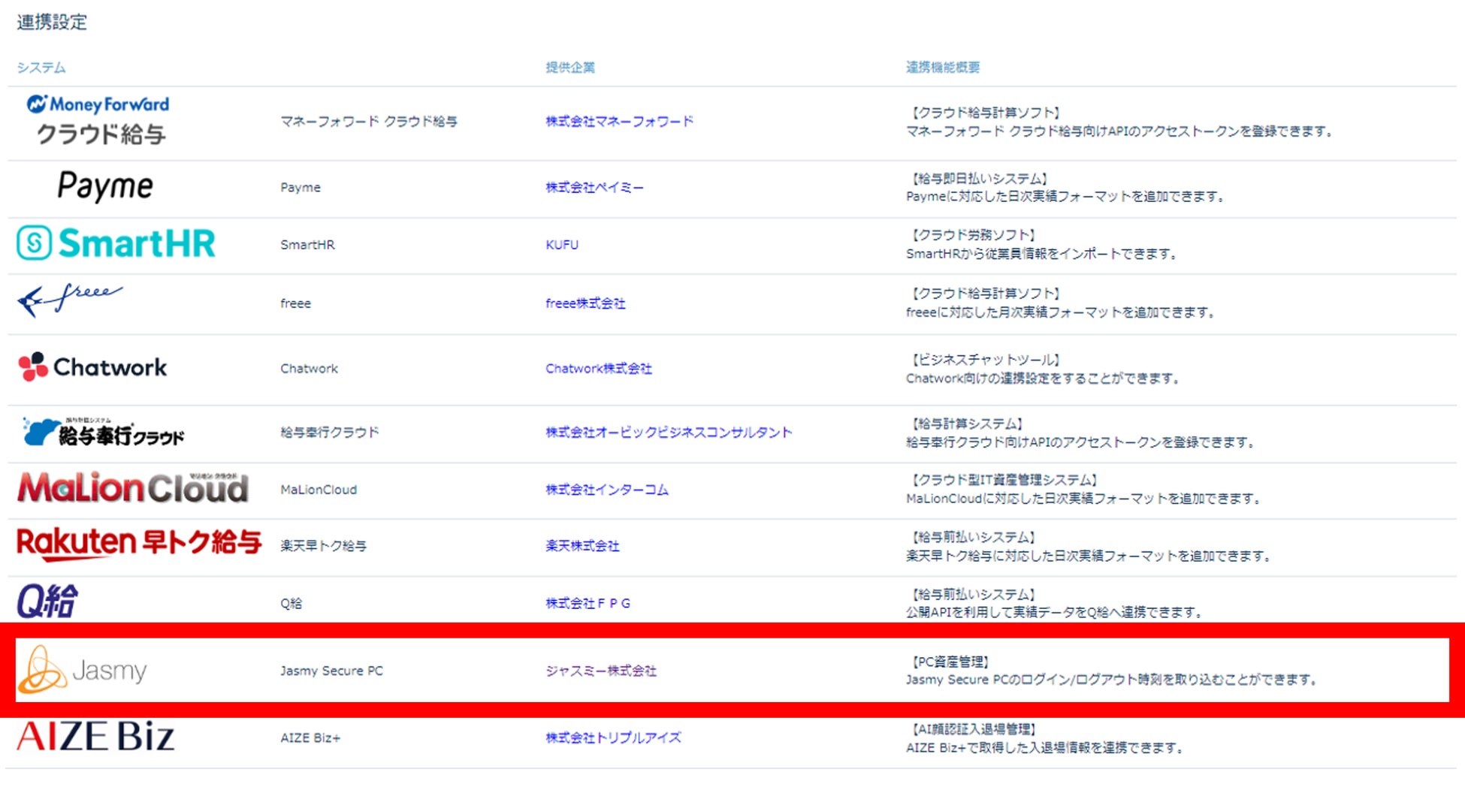Click the 連携機能概要 column header
Viewport: 1465px width, 787px height.
pos(943,68)
